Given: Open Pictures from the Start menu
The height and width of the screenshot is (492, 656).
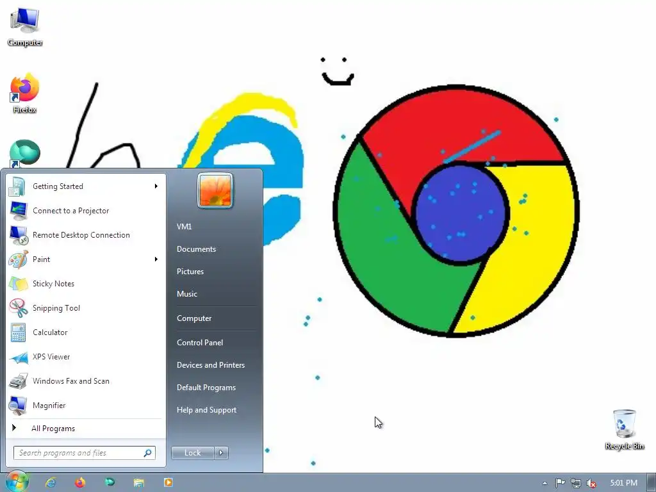Looking at the screenshot, I should click(190, 272).
